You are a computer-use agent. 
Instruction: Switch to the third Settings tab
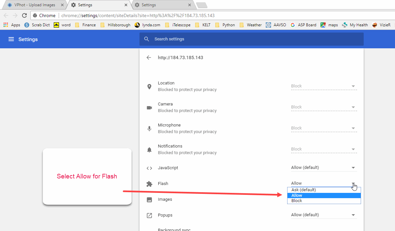[x=162, y=5]
